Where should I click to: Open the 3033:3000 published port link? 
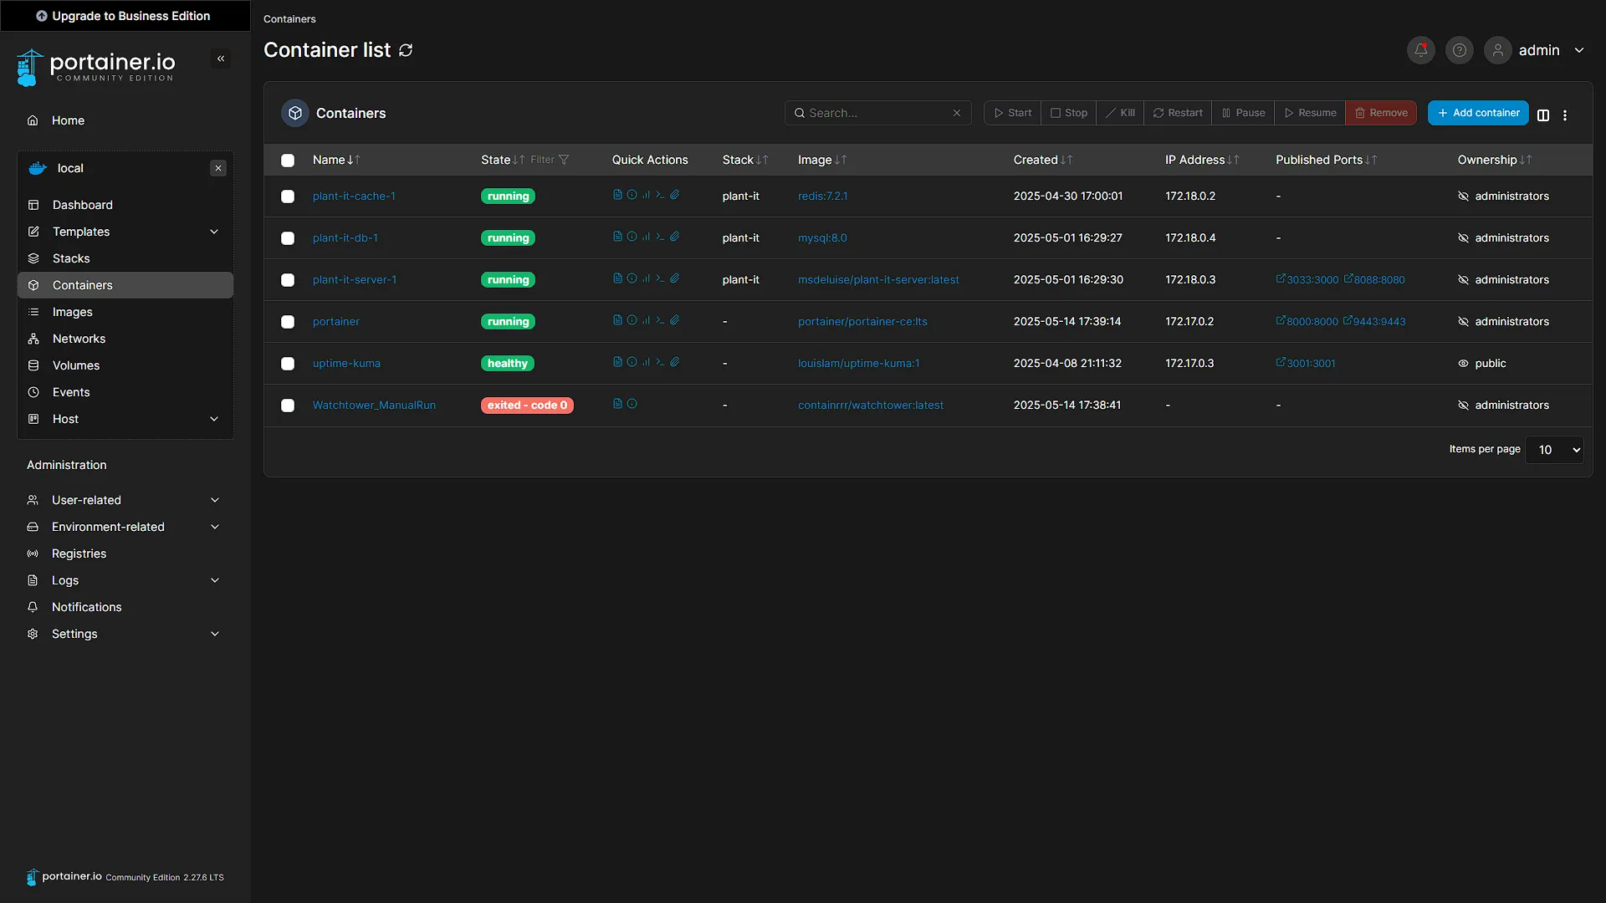click(x=1307, y=279)
